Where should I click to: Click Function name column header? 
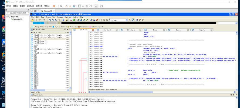click(x=47, y=33)
